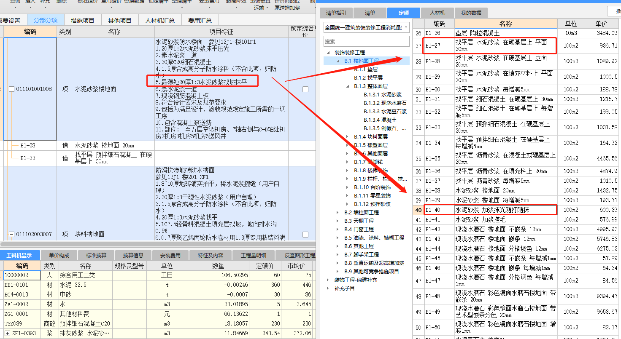
Task: Open the 换算信息 bottom tab
Action: [133, 255]
